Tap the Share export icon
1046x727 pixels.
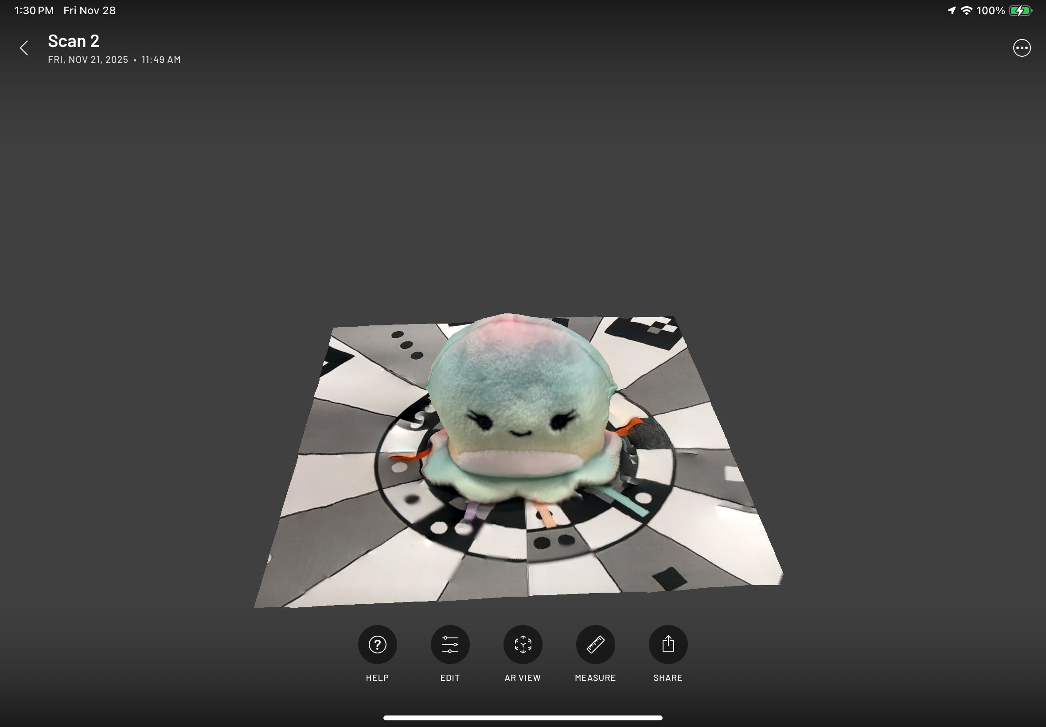[667, 644]
